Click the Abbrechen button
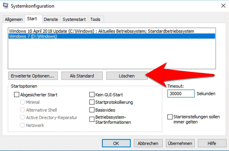 point(148,143)
